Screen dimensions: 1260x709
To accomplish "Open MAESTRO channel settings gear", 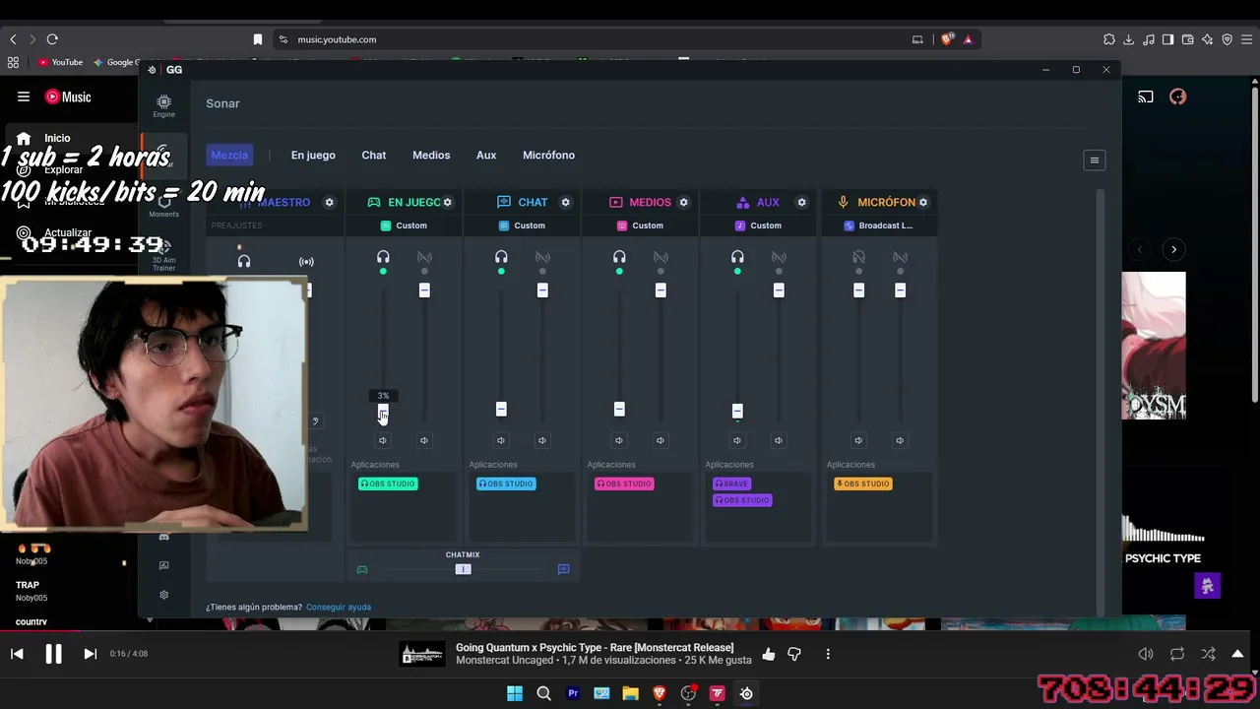I will 329,202.
